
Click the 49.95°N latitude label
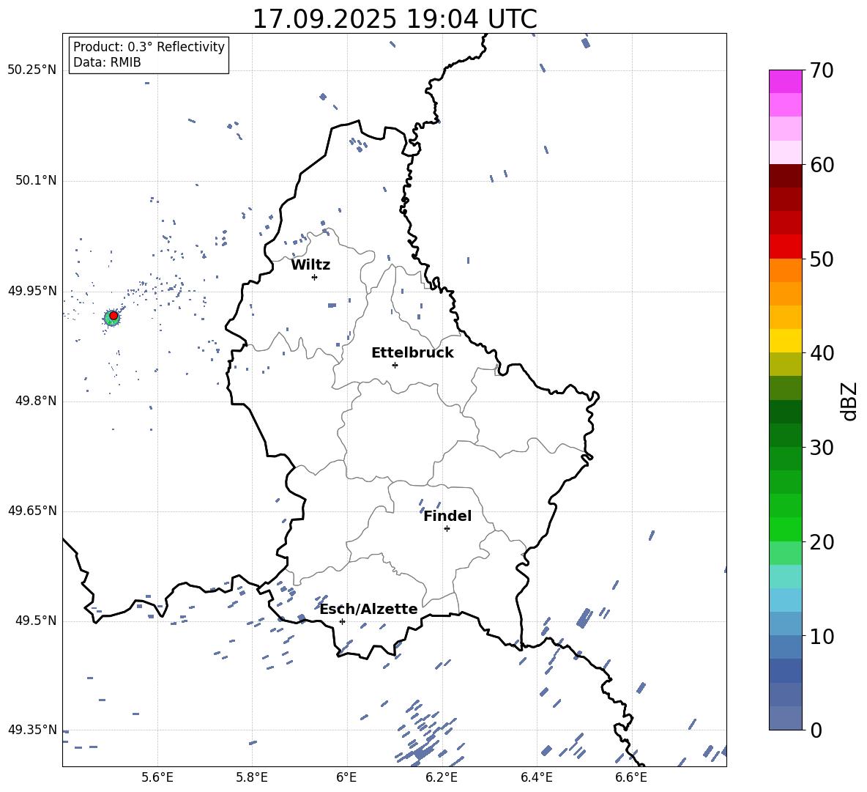[x=31, y=290]
